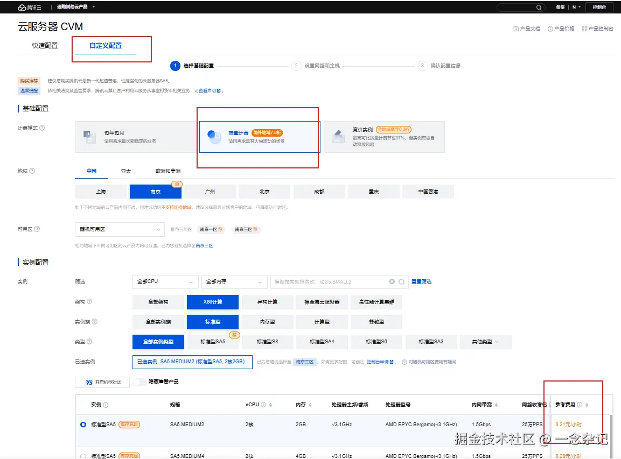Image resolution: width=621 pixels, height=459 pixels.
Task: Click 备案 link in top bar
Action: [x=560, y=7]
